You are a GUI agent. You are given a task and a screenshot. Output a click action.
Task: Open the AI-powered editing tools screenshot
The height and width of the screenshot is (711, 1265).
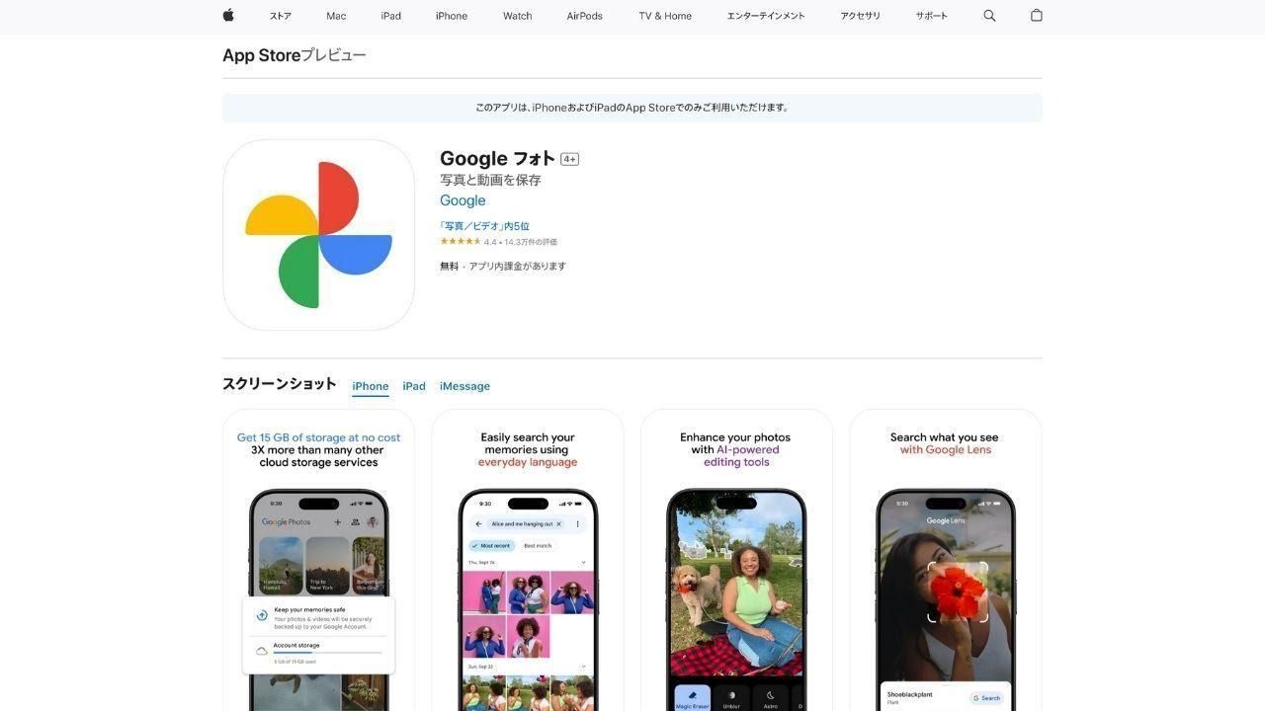736,560
